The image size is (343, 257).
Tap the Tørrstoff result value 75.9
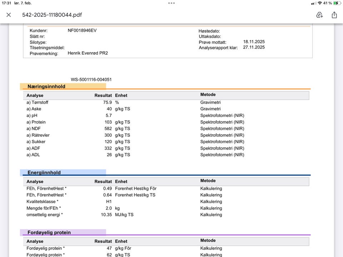click(x=107, y=102)
